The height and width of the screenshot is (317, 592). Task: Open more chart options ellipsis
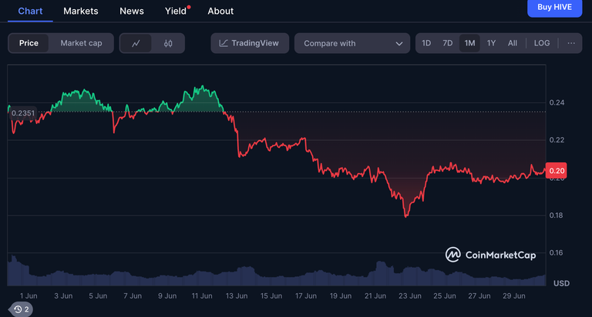571,43
